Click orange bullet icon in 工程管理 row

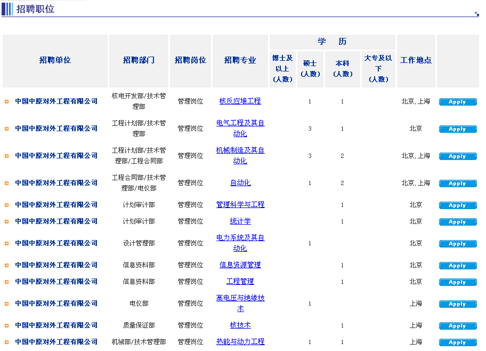pos(7,282)
